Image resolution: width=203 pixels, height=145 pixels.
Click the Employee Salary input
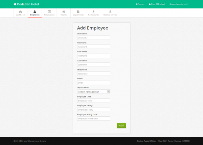[94, 110]
